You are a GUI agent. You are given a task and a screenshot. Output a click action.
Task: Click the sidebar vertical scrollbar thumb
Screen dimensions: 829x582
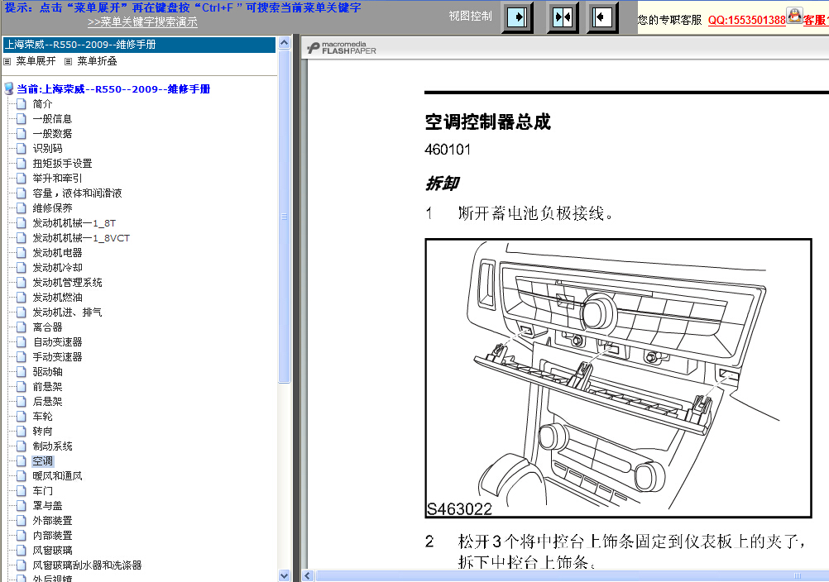click(285, 216)
